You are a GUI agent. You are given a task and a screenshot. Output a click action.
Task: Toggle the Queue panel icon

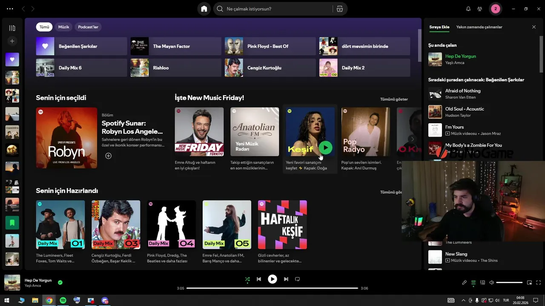coord(473,283)
